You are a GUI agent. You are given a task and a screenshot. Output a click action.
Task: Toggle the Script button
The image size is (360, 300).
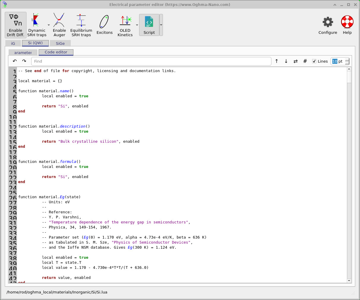pos(149,25)
